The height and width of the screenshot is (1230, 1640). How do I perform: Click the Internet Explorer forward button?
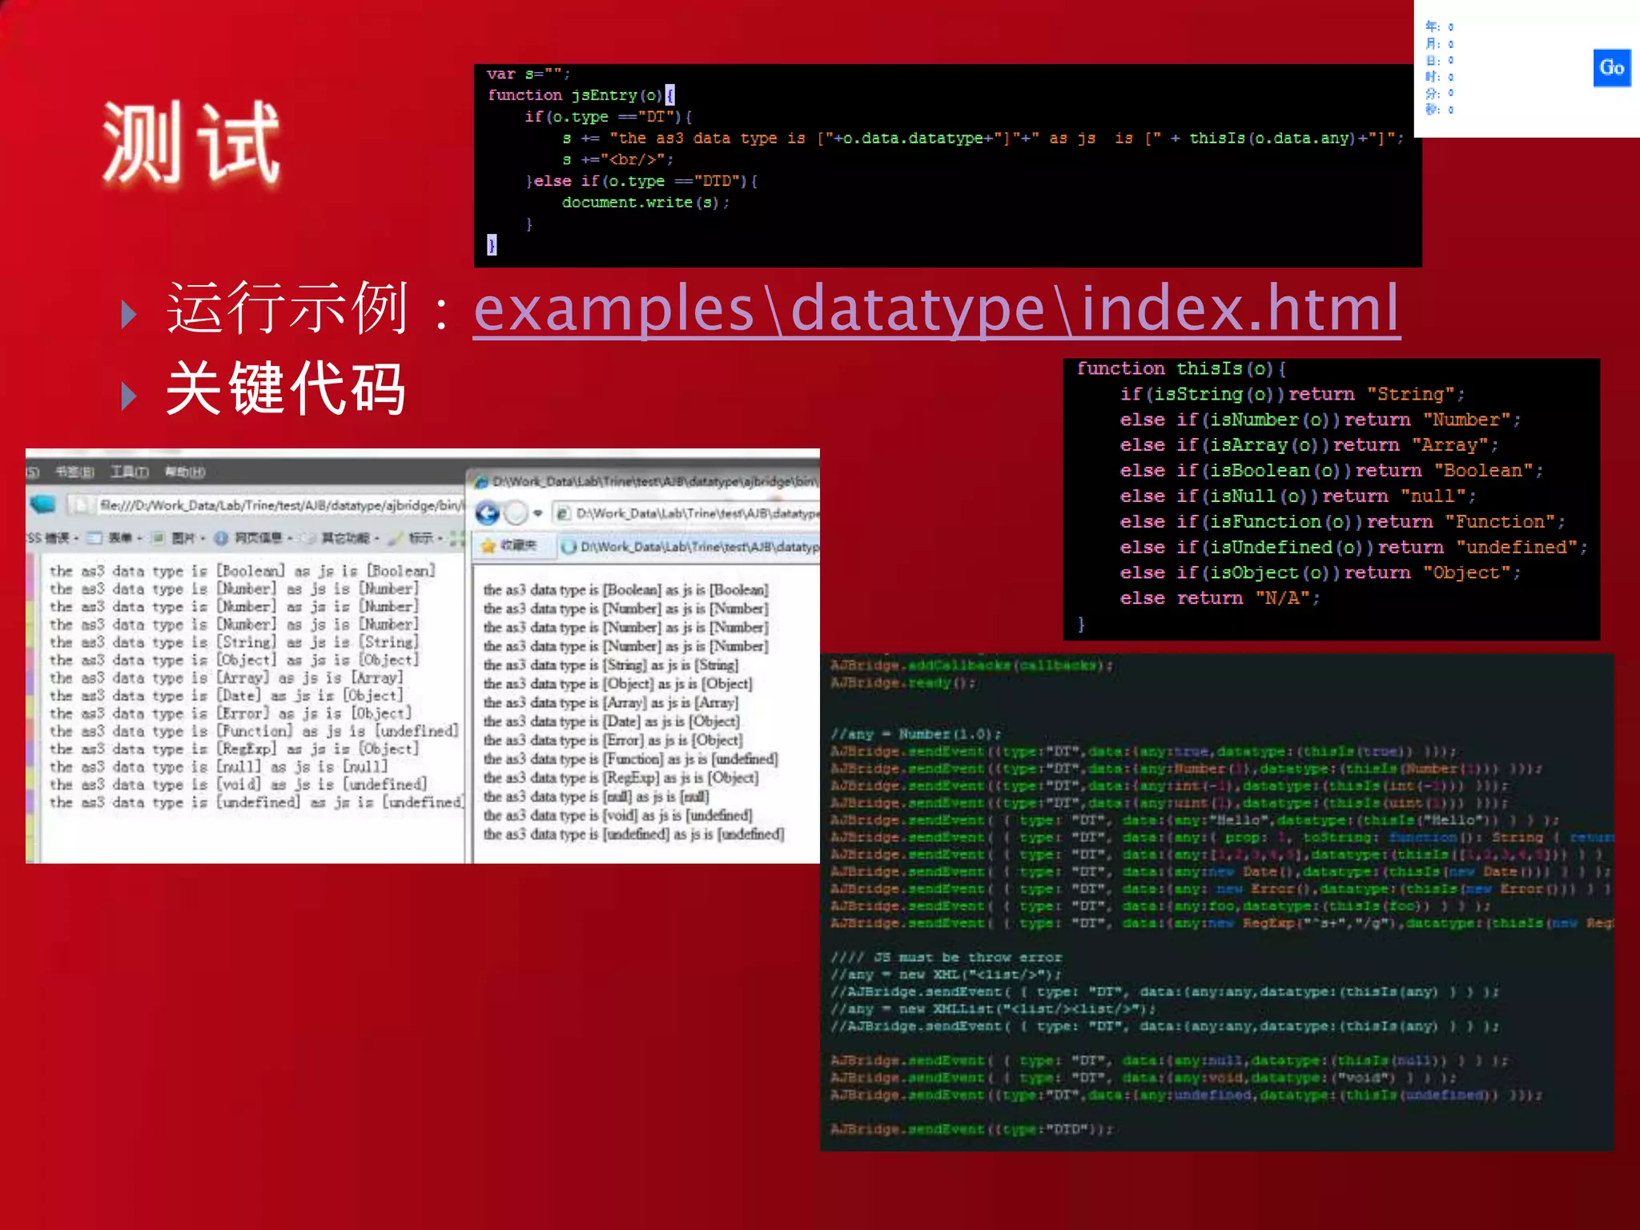[x=517, y=512]
